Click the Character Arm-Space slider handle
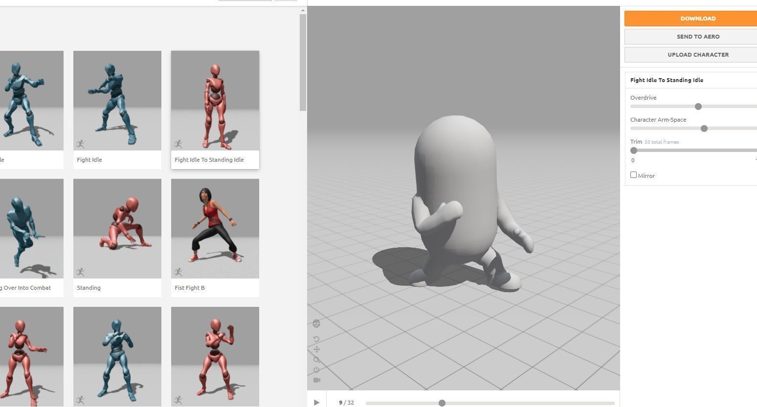 point(704,129)
